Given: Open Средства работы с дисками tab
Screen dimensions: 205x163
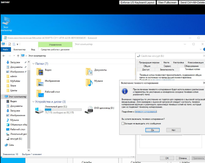Looking at the screenshot, I should point(55,49).
